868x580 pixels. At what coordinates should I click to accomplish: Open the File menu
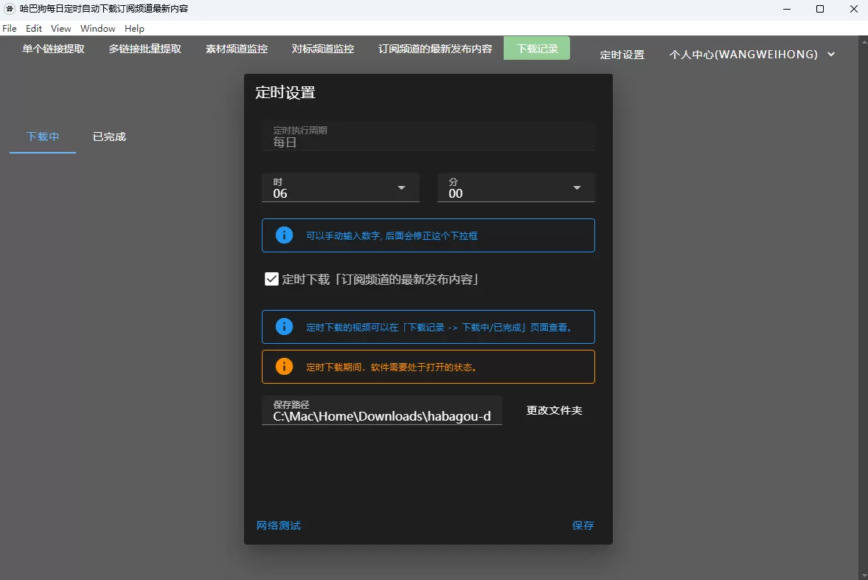click(x=10, y=28)
